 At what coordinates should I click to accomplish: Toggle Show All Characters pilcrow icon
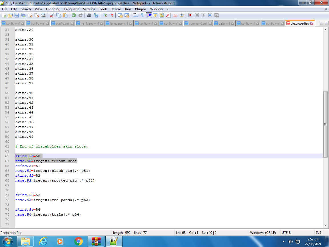tap(142, 15)
